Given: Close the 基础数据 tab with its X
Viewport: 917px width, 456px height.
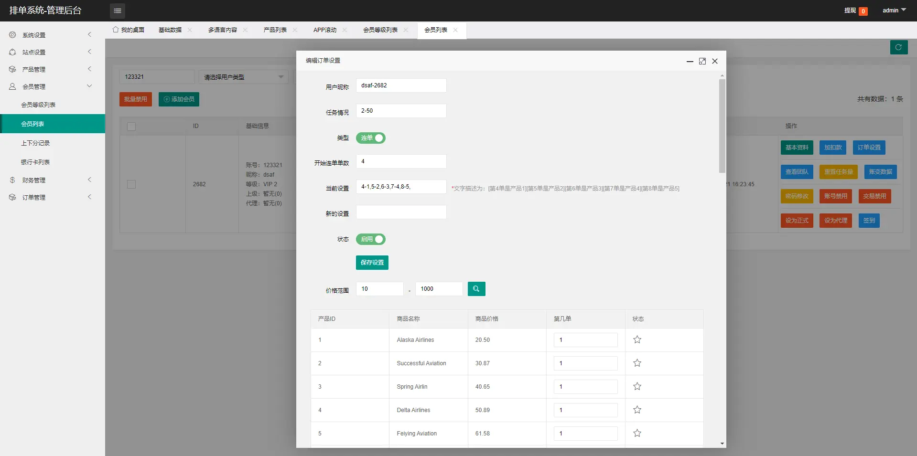Looking at the screenshot, I should click(x=190, y=30).
